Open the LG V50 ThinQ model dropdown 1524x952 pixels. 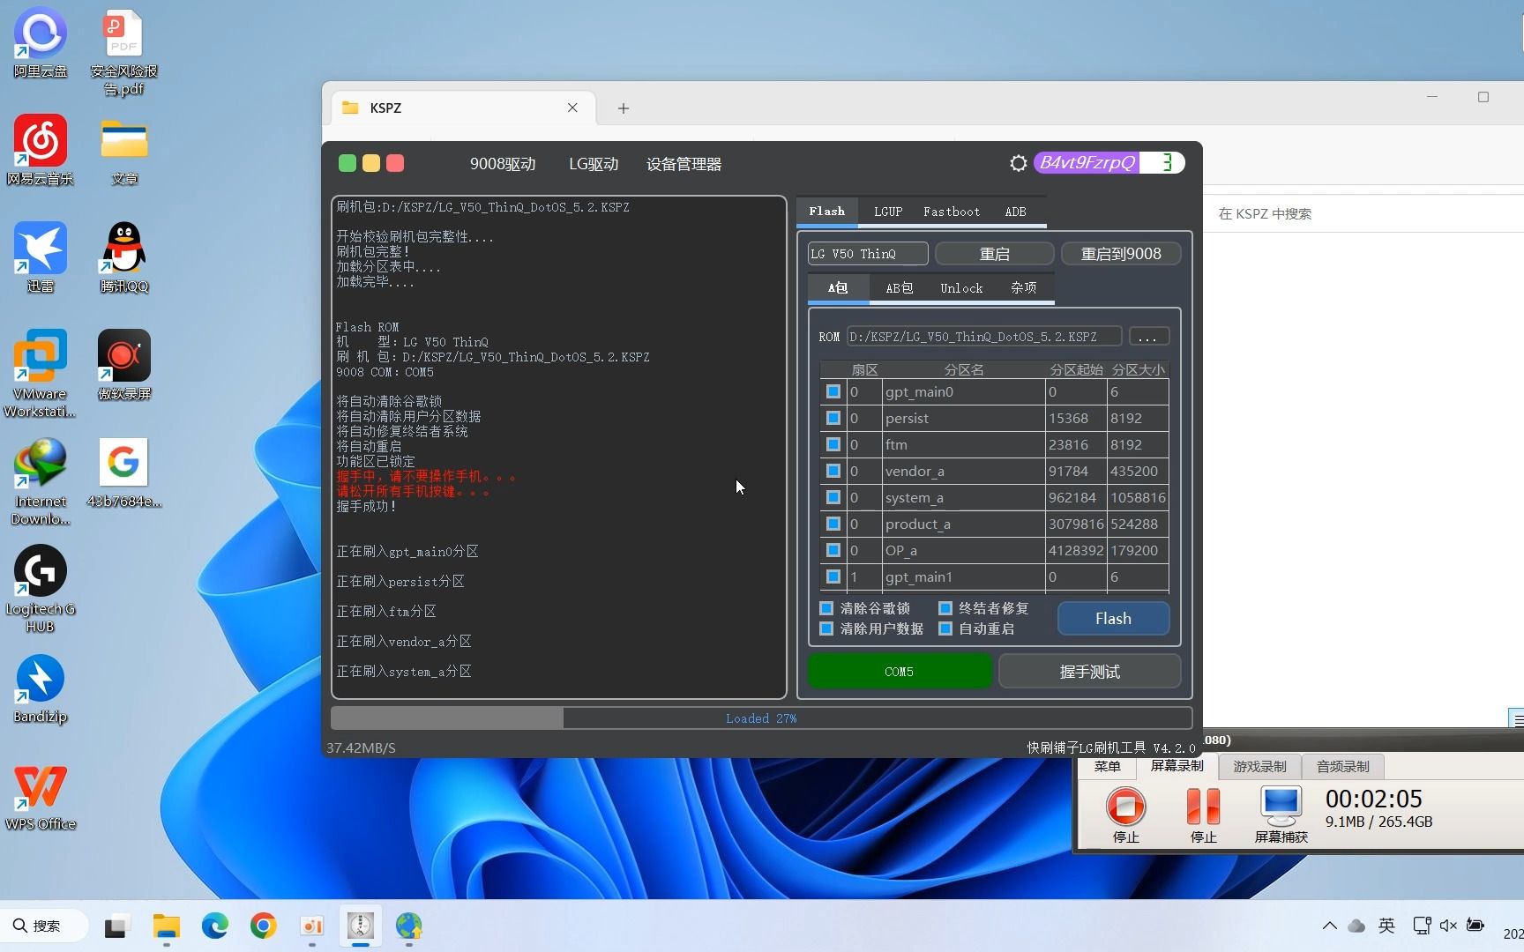868,254
